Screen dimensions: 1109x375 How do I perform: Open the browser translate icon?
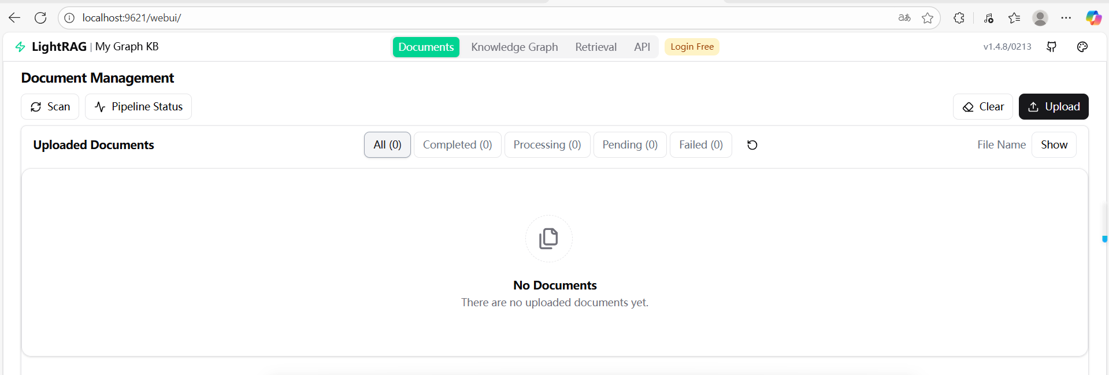tap(904, 18)
